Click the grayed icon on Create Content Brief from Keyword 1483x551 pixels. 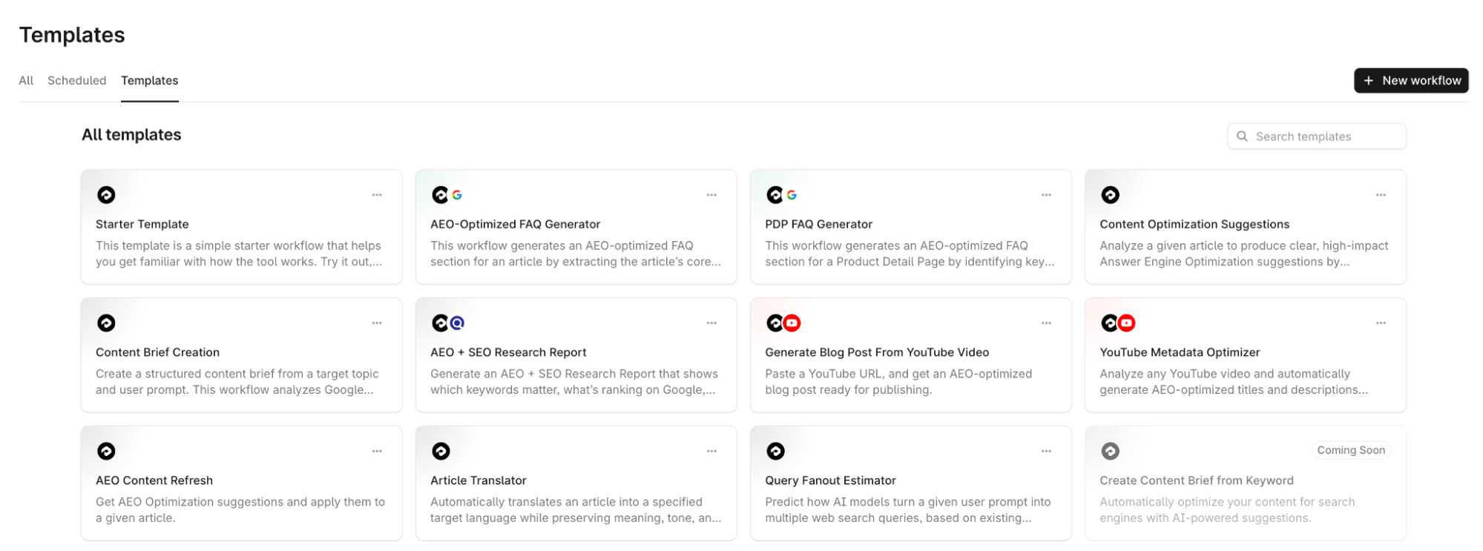click(x=1110, y=450)
